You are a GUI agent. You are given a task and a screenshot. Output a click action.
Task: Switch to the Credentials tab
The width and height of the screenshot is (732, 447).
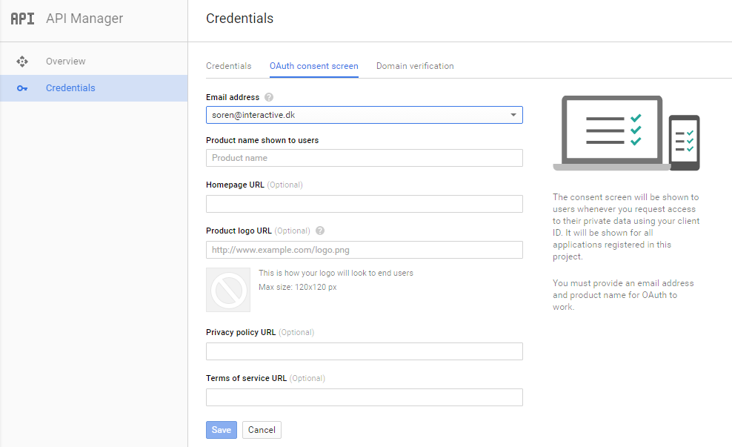(229, 66)
